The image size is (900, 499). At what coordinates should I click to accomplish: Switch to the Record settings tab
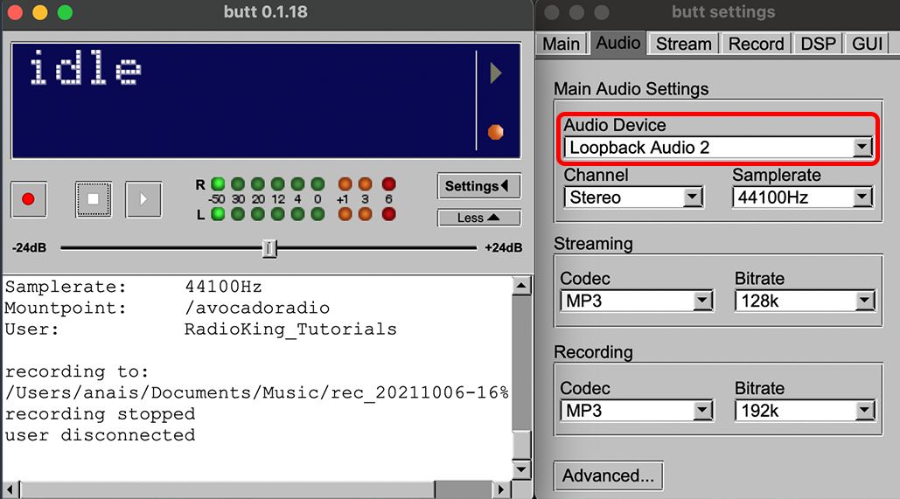point(756,44)
